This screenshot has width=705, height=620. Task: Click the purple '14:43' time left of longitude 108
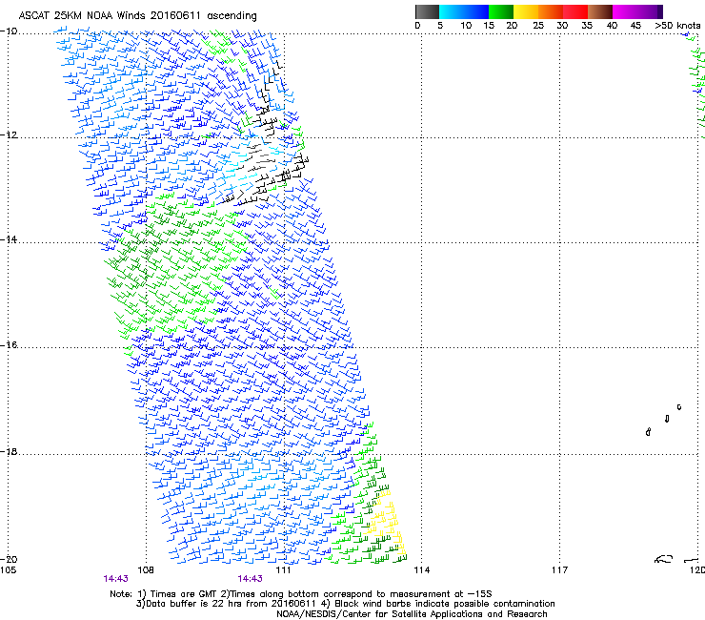point(115,579)
